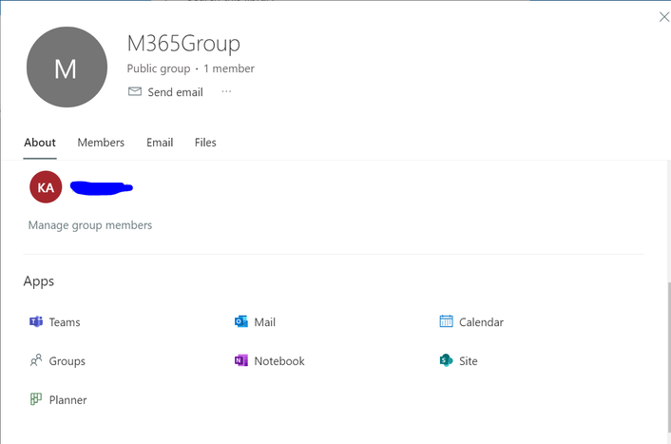671x444 pixels.
Task: Open the OneNote Notebook icon
Action: (x=241, y=360)
